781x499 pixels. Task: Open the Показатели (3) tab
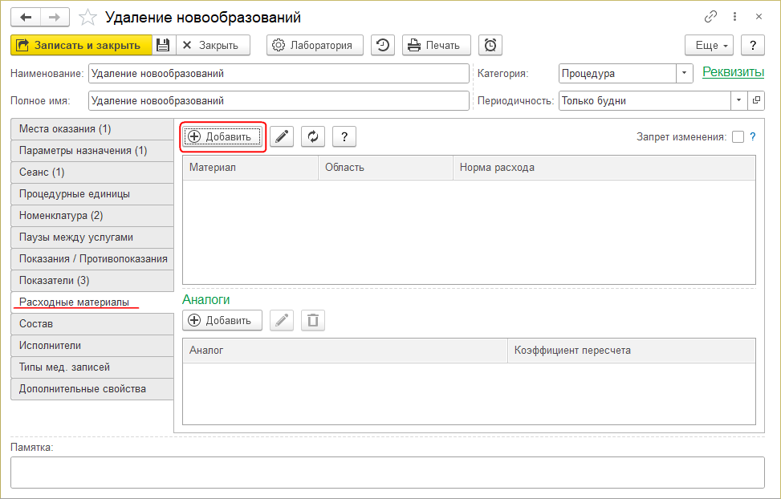92,281
